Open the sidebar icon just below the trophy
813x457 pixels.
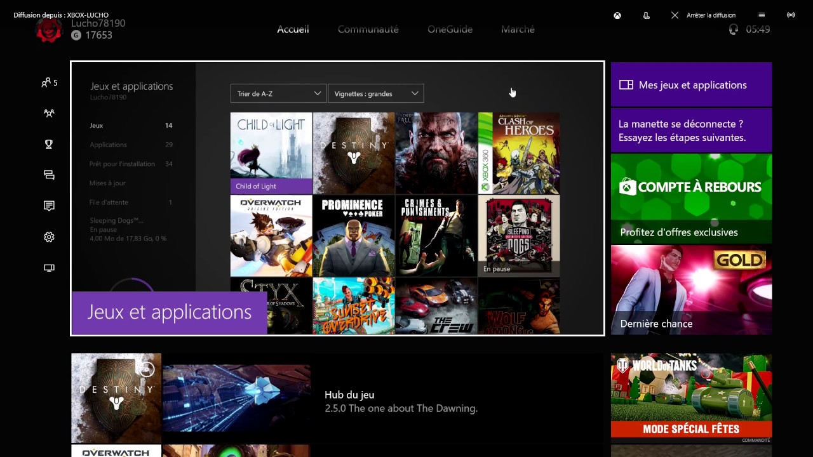49,175
